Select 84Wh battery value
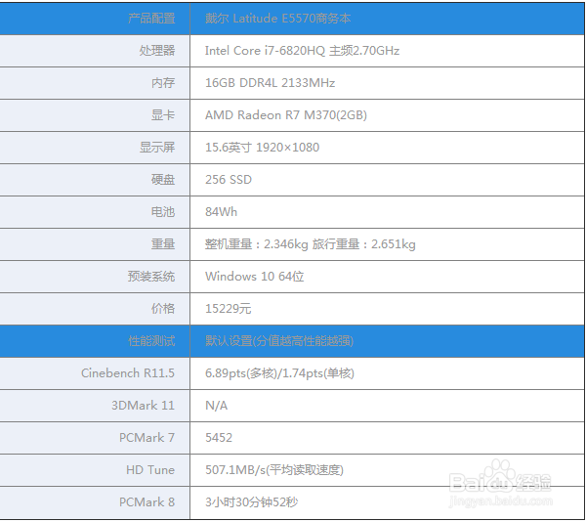 221,212
